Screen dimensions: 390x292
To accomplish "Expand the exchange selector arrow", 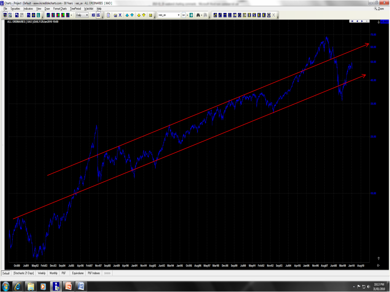I will coord(187,15).
